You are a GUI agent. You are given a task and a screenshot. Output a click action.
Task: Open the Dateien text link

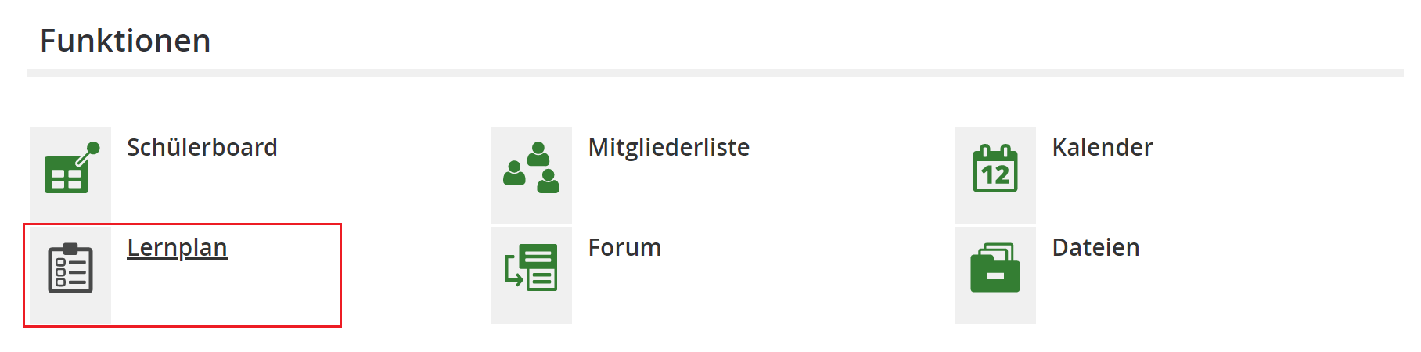click(x=1095, y=247)
